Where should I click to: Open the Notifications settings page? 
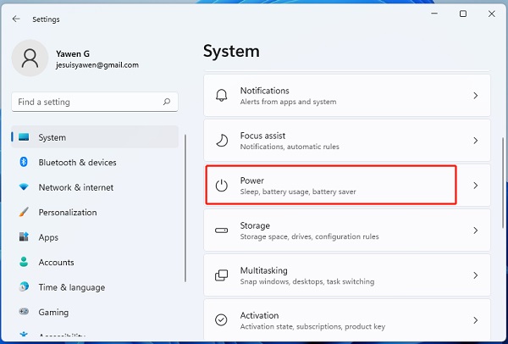coord(347,96)
